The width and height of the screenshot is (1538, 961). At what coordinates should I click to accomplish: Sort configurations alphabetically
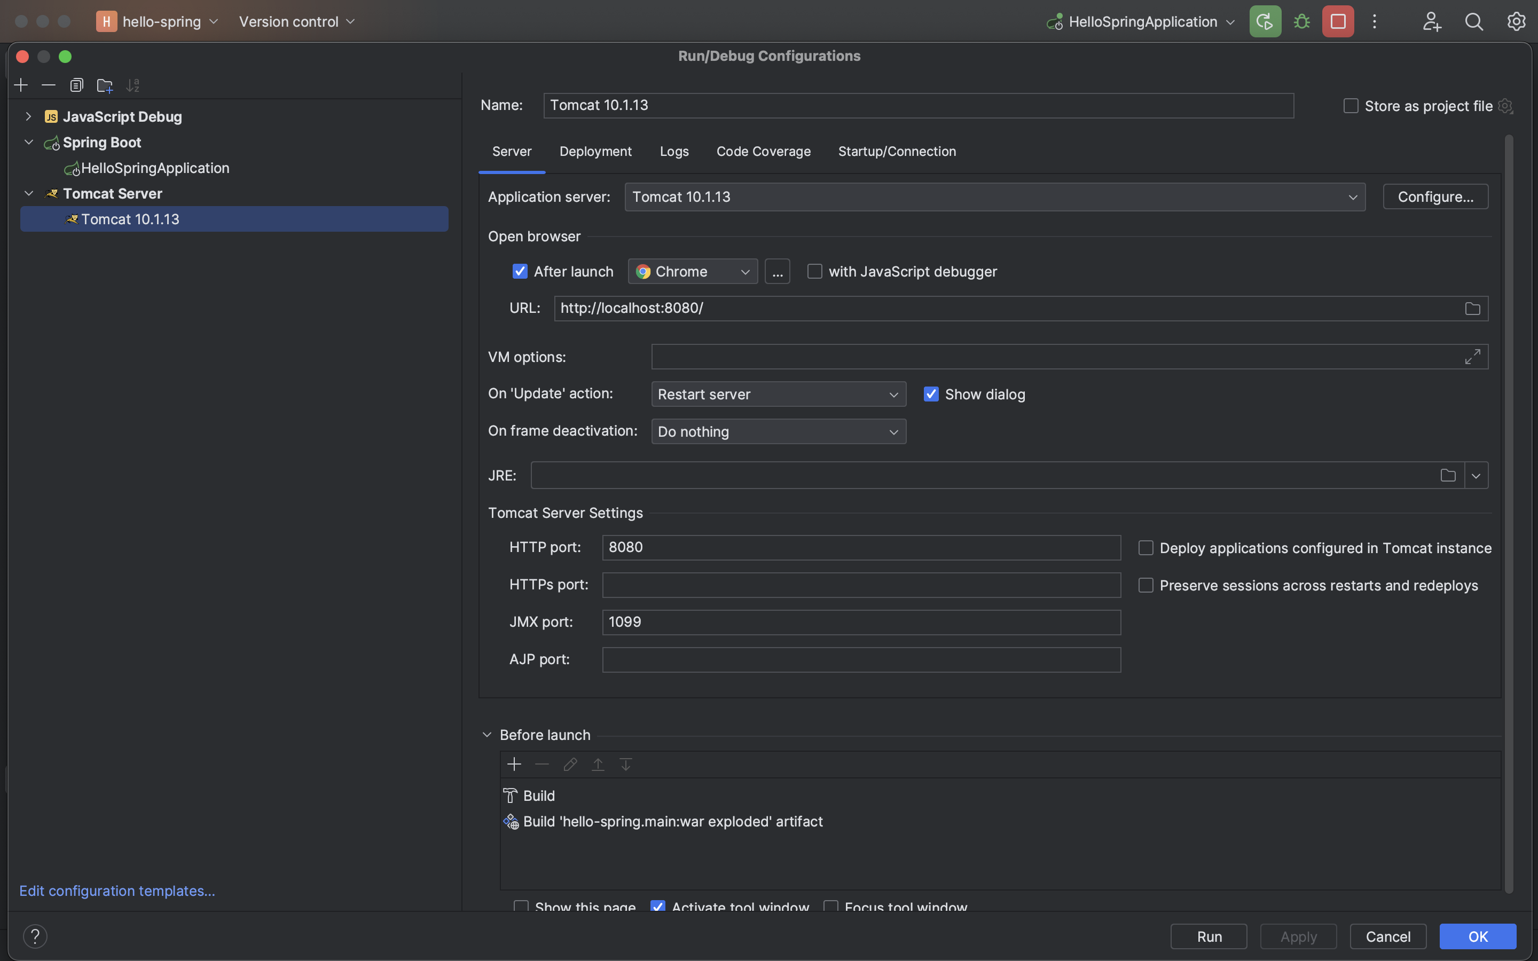[132, 85]
